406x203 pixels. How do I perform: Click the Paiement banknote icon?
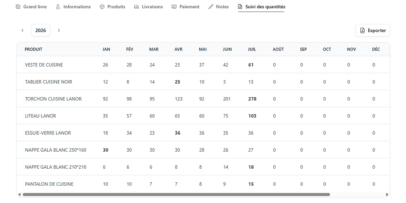point(174,7)
